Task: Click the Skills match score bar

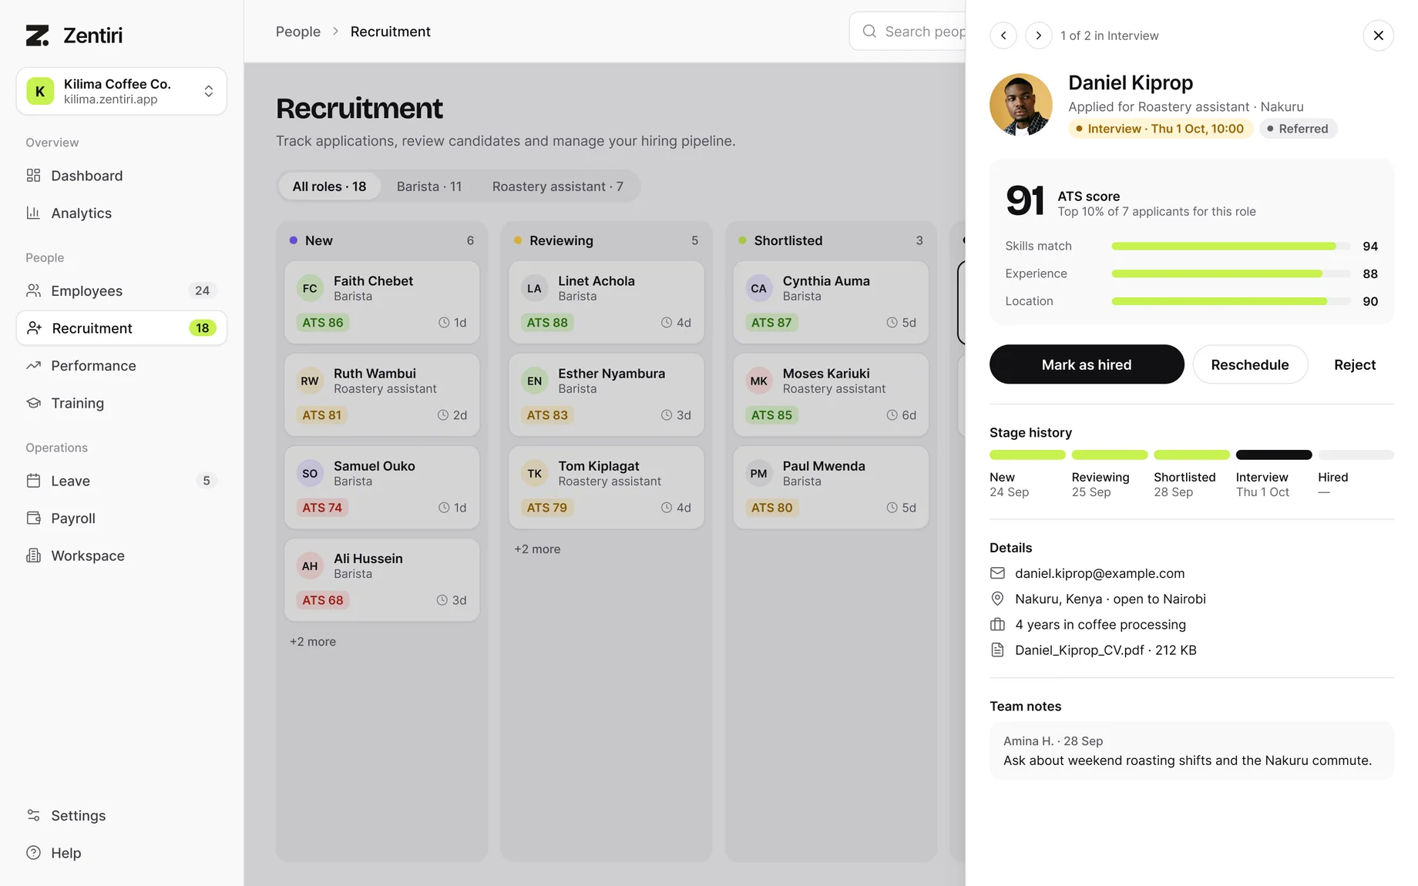Action: pos(1231,246)
